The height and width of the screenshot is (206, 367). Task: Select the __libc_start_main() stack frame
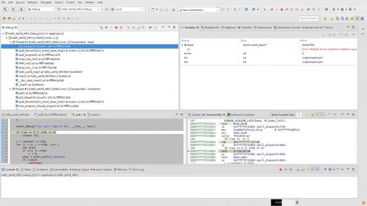(41, 80)
